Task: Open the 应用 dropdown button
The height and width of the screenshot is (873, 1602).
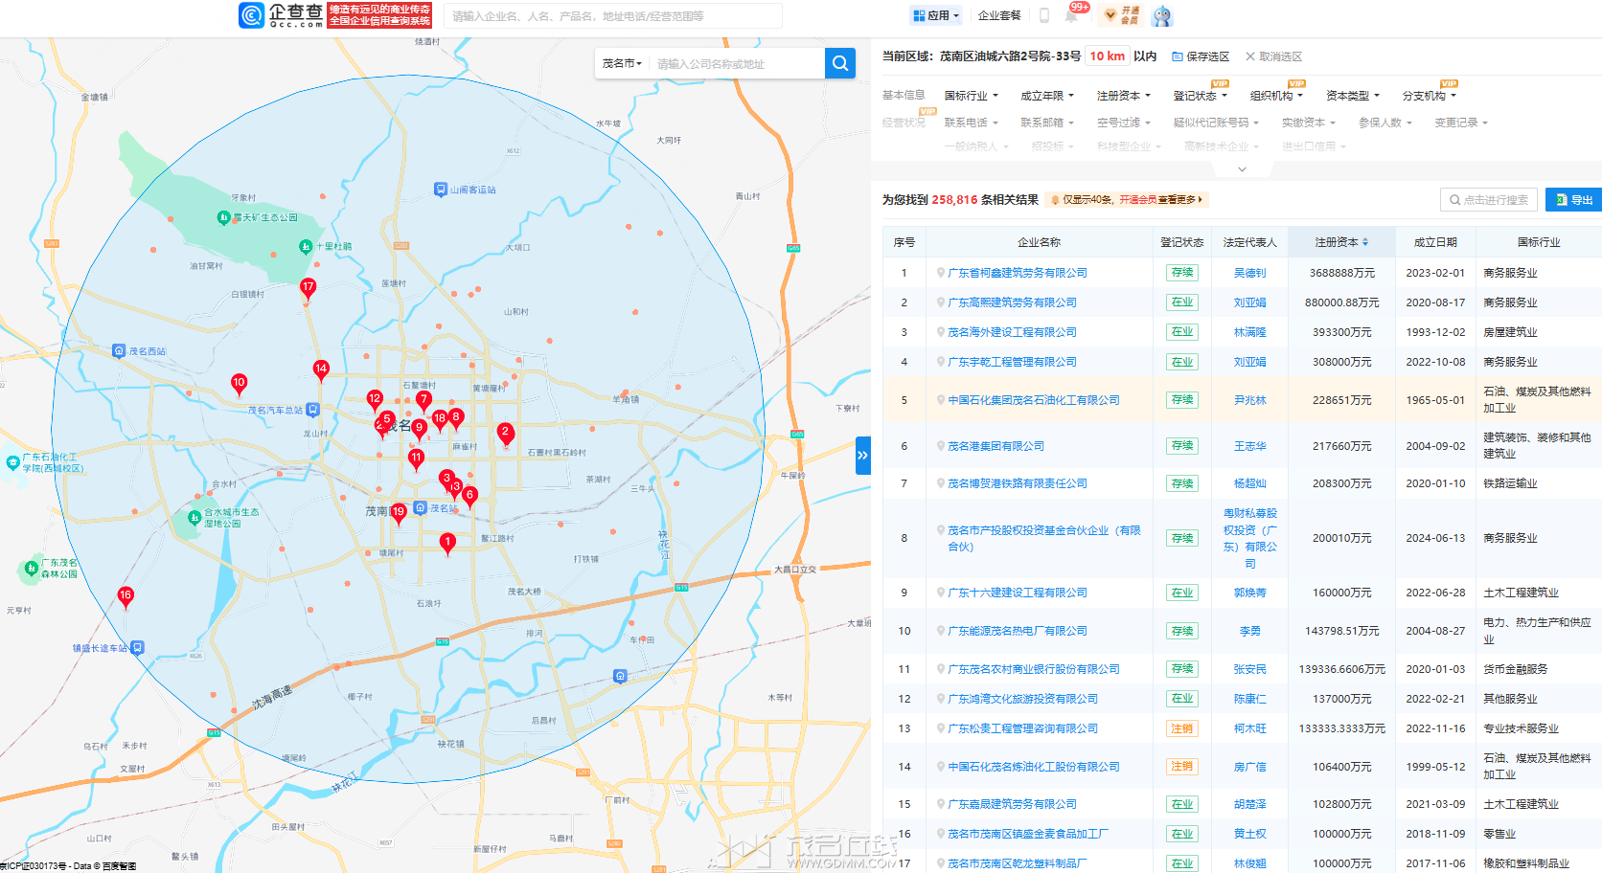Action: pyautogui.click(x=935, y=15)
